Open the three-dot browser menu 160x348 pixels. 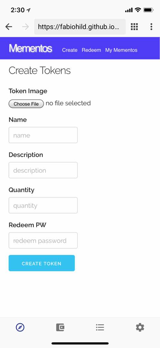point(151,27)
